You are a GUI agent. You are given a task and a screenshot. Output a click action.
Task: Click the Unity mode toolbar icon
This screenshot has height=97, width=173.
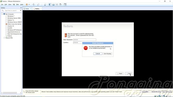(60, 5)
